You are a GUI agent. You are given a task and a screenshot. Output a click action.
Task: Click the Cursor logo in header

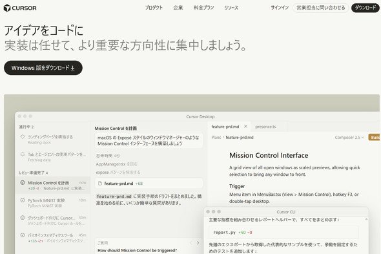coord(20,8)
